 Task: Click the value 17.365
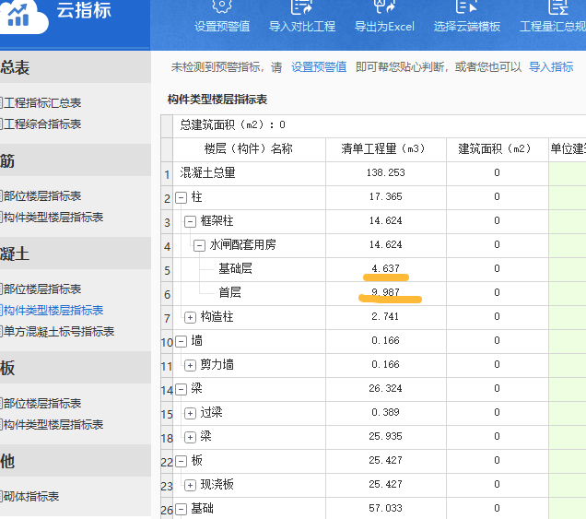tap(385, 196)
